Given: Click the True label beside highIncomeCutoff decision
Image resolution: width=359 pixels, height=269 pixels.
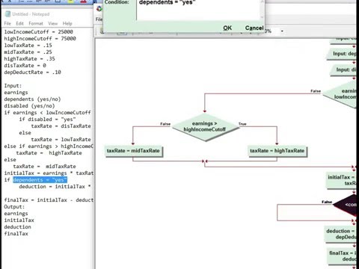Looking at the screenshot, I should (x=242, y=124).
